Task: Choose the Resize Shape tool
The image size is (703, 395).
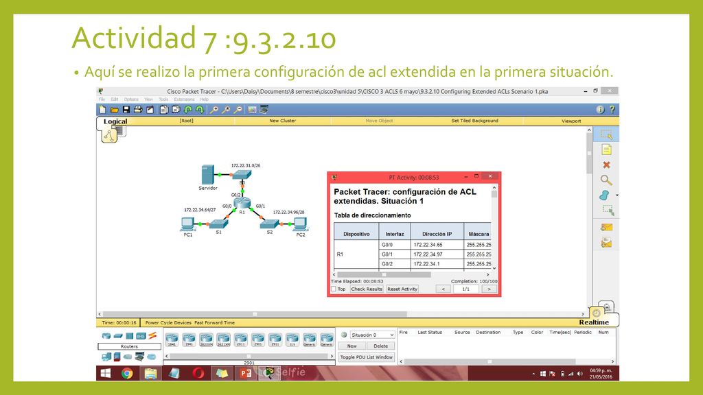Action: 608,210
